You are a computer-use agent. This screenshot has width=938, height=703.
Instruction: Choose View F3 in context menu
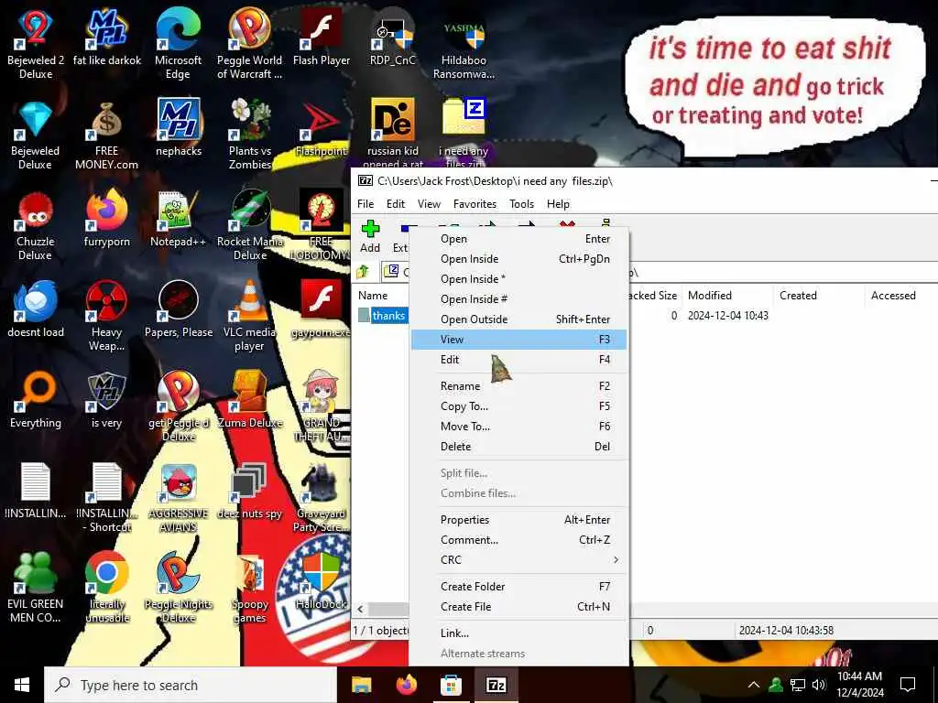518,340
